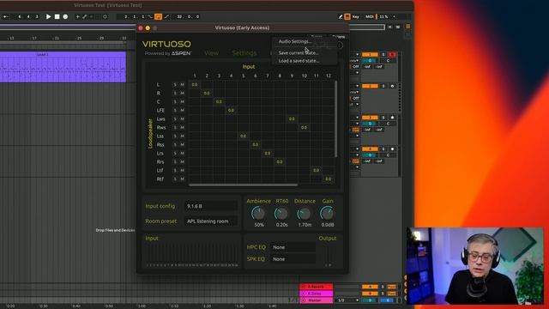Open the Settings menu in Virtuoso
The height and width of the screenshot is (309, 549).
244,53
